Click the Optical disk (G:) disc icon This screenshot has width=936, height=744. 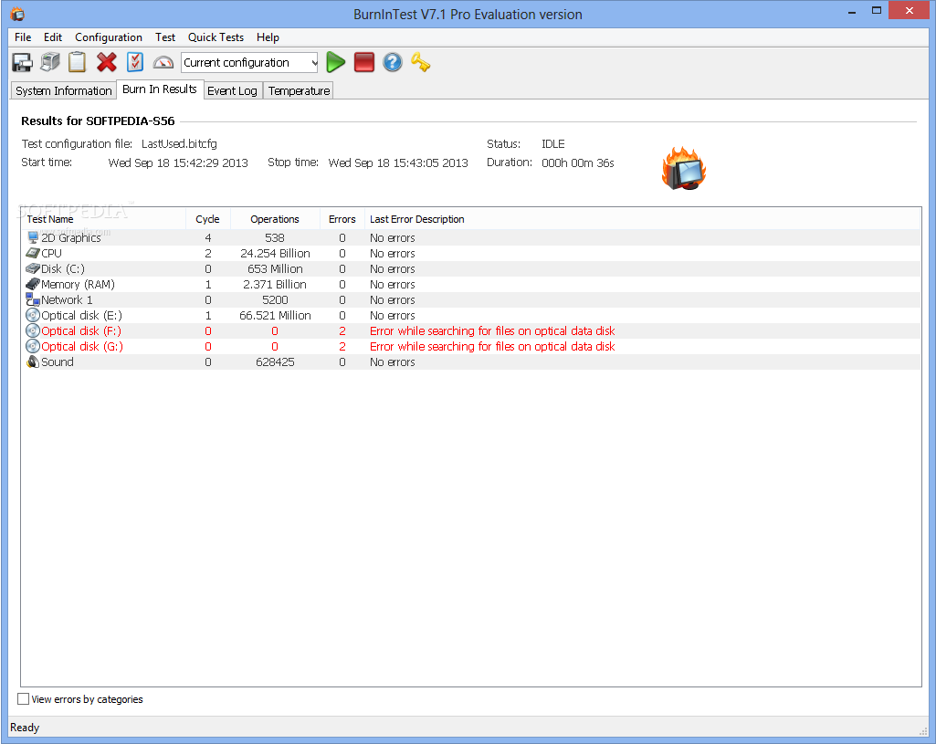[x=33, y=346]
